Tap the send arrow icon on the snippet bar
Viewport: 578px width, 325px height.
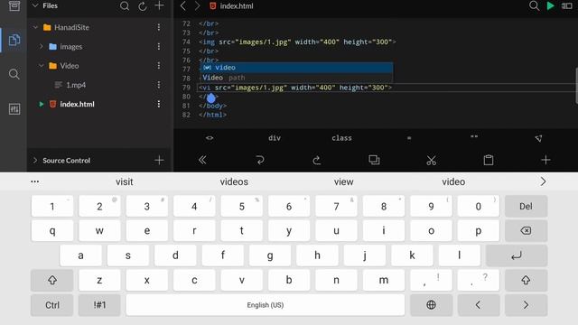click(538, 138)
